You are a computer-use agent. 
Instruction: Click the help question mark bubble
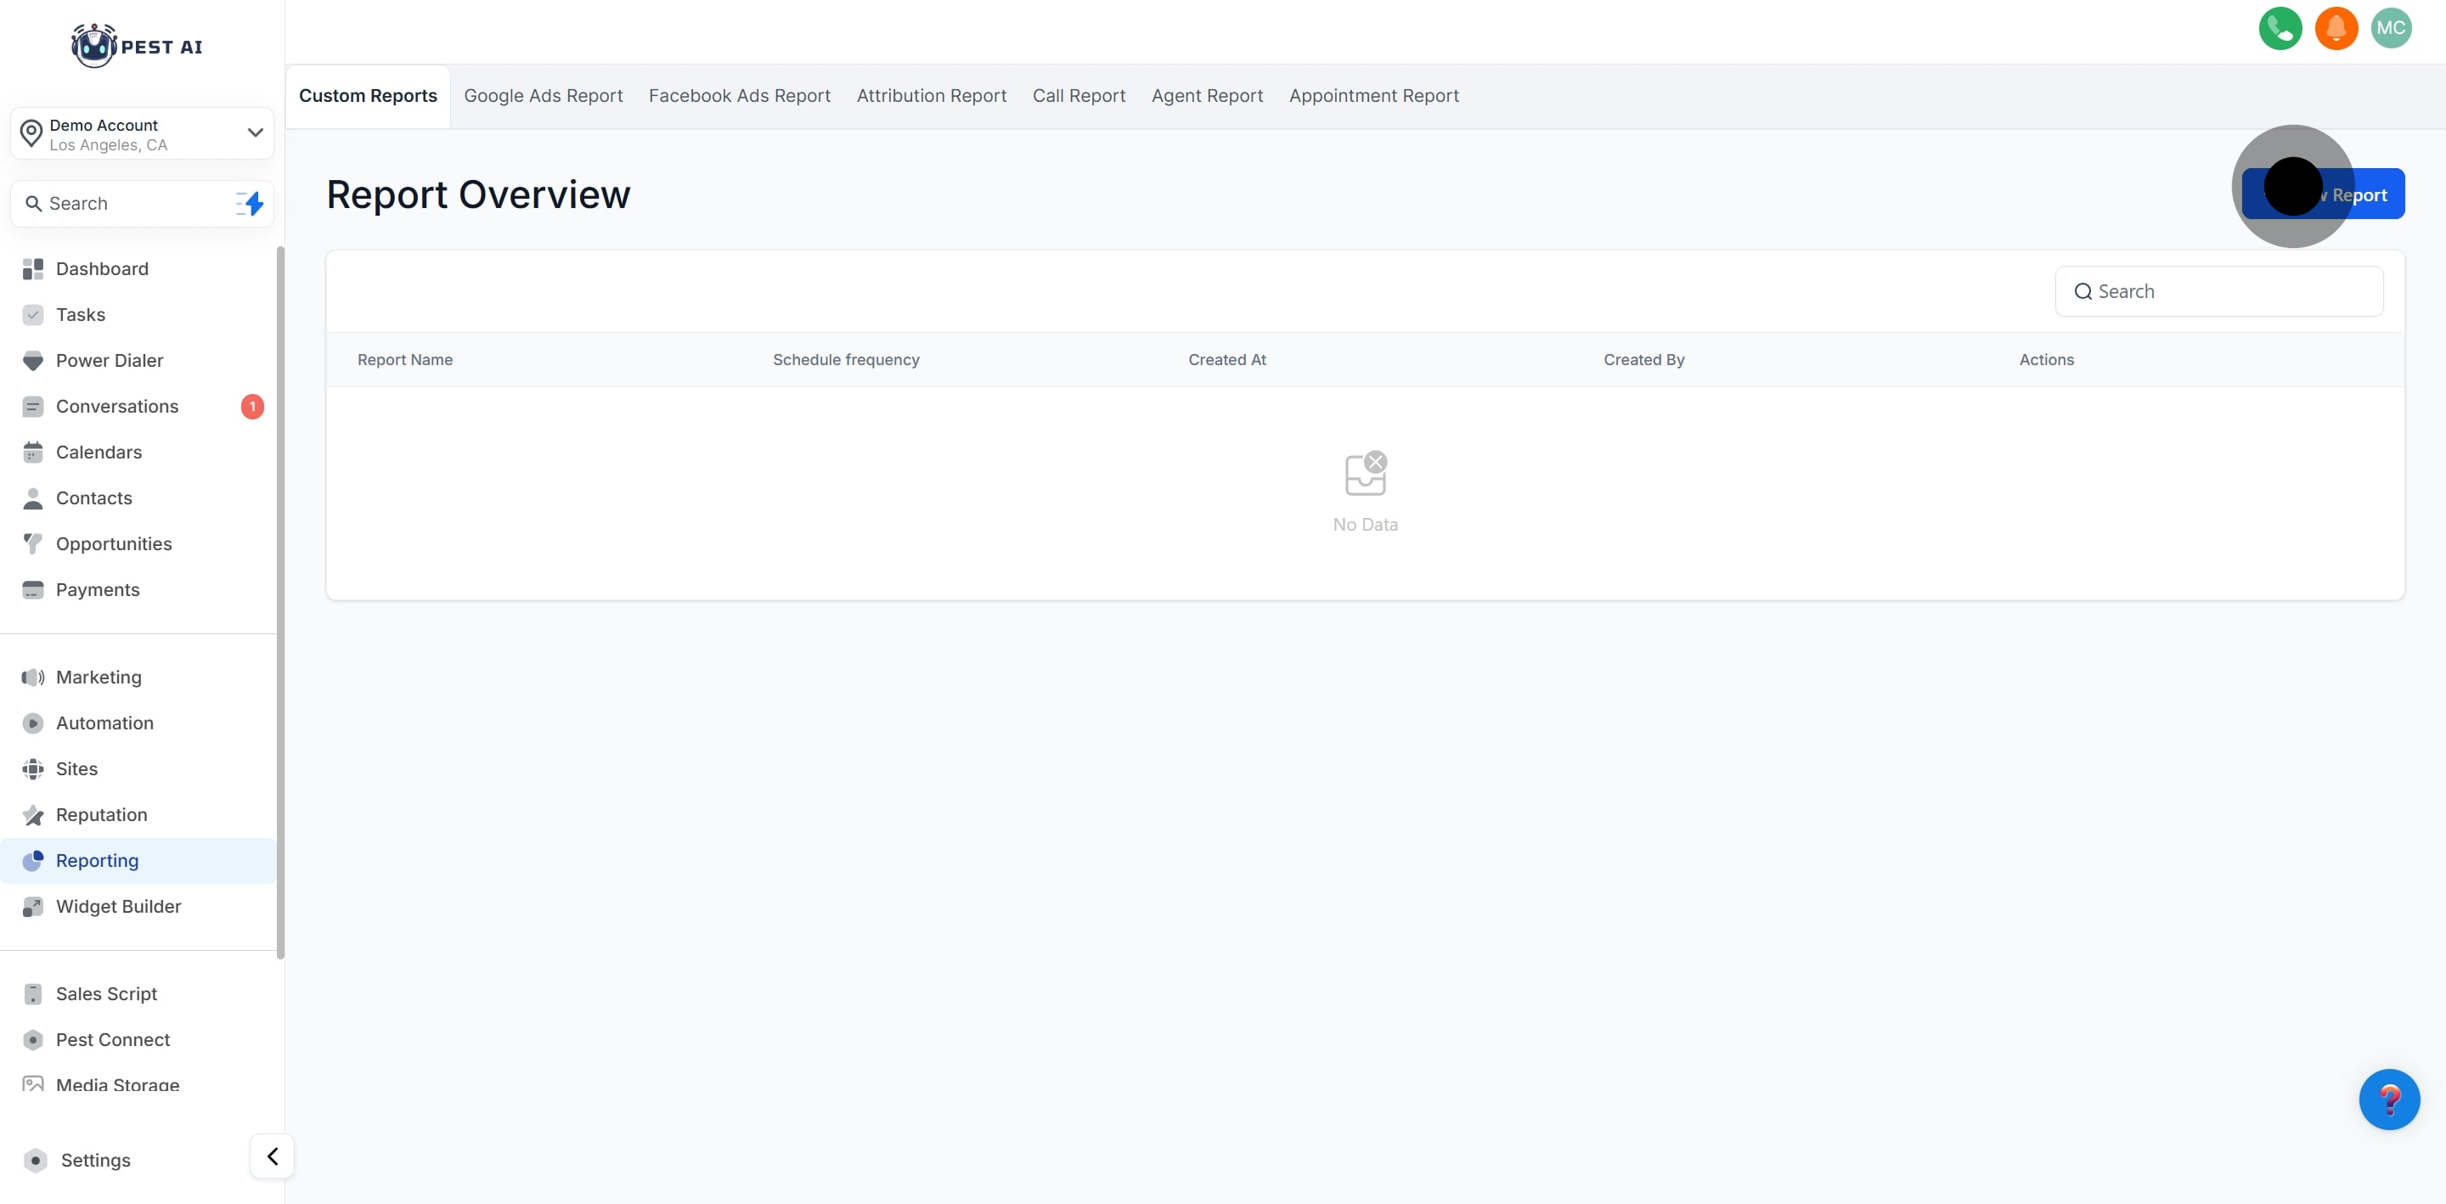point(2391,1100)
